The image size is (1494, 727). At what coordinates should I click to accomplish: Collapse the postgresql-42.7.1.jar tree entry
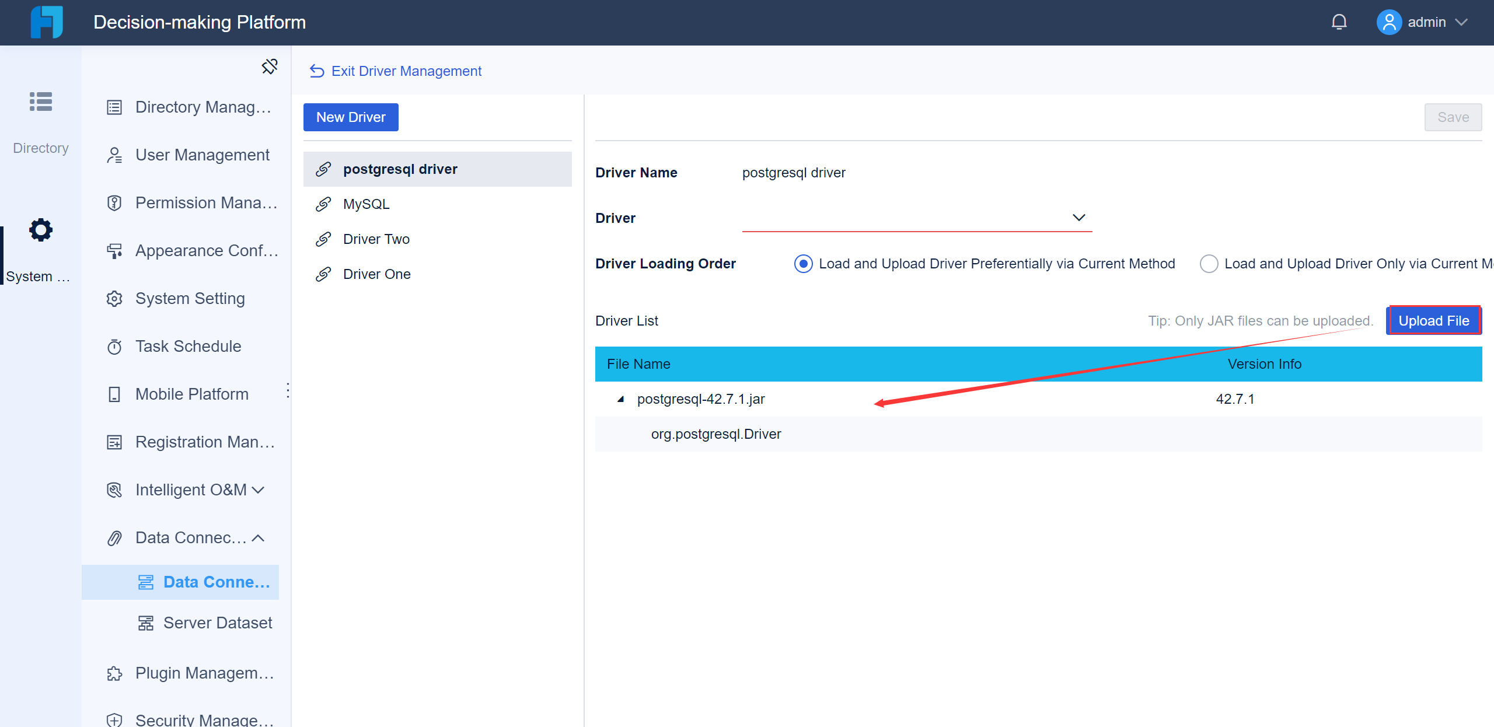point(620,399)
